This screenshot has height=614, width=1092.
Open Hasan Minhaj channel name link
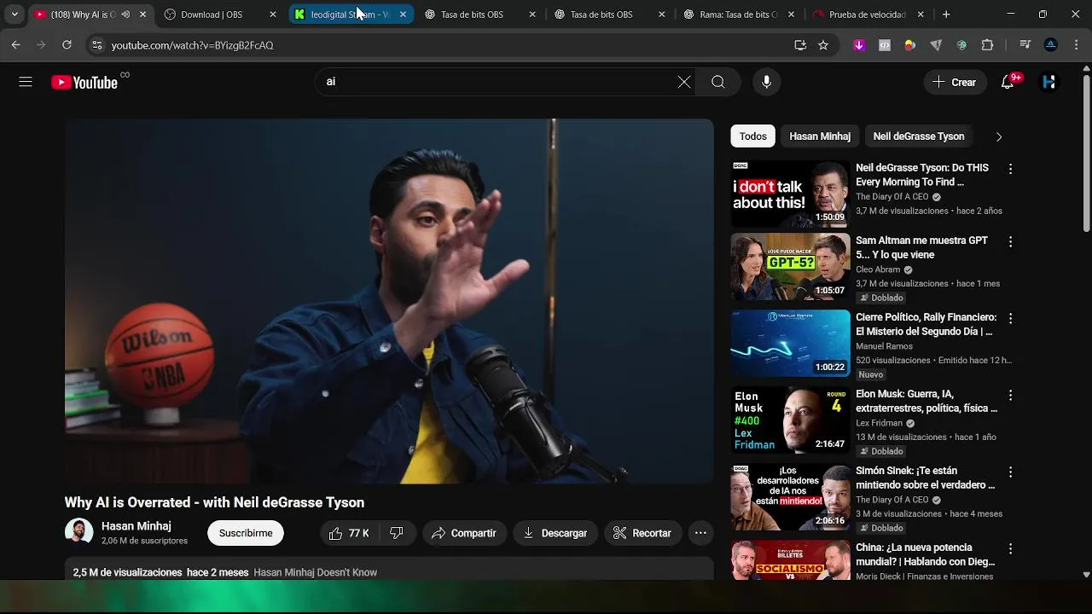[136, 526]
